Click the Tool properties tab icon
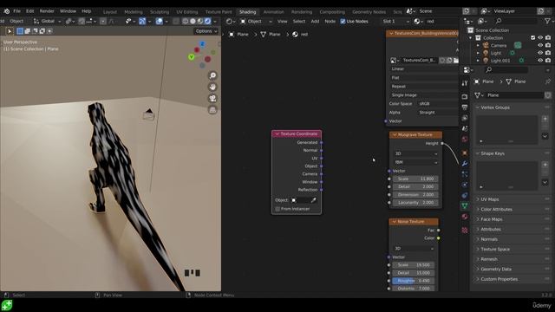The image size is (555, 312). [x=465, y=83]
